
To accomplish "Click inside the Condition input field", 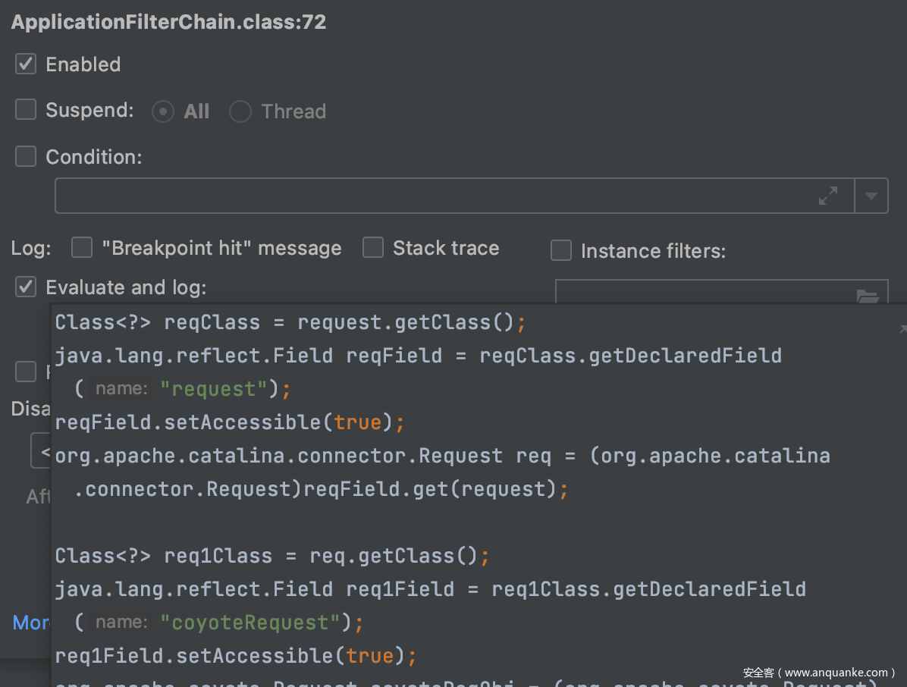I will 432,196.
